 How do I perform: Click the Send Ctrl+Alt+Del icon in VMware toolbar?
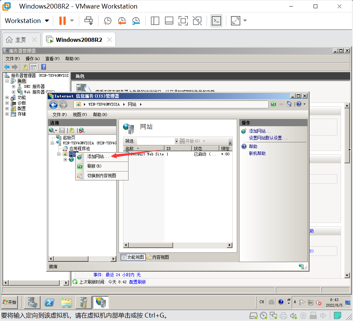(88, 21)
